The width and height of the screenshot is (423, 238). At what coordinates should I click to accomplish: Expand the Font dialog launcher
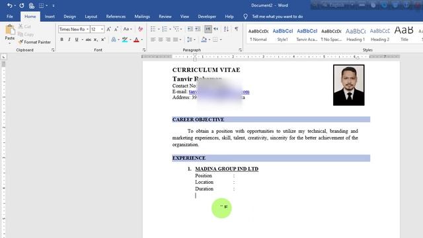pos(144,50)
